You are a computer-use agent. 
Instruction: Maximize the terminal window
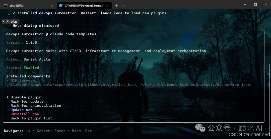click(255, 5)
